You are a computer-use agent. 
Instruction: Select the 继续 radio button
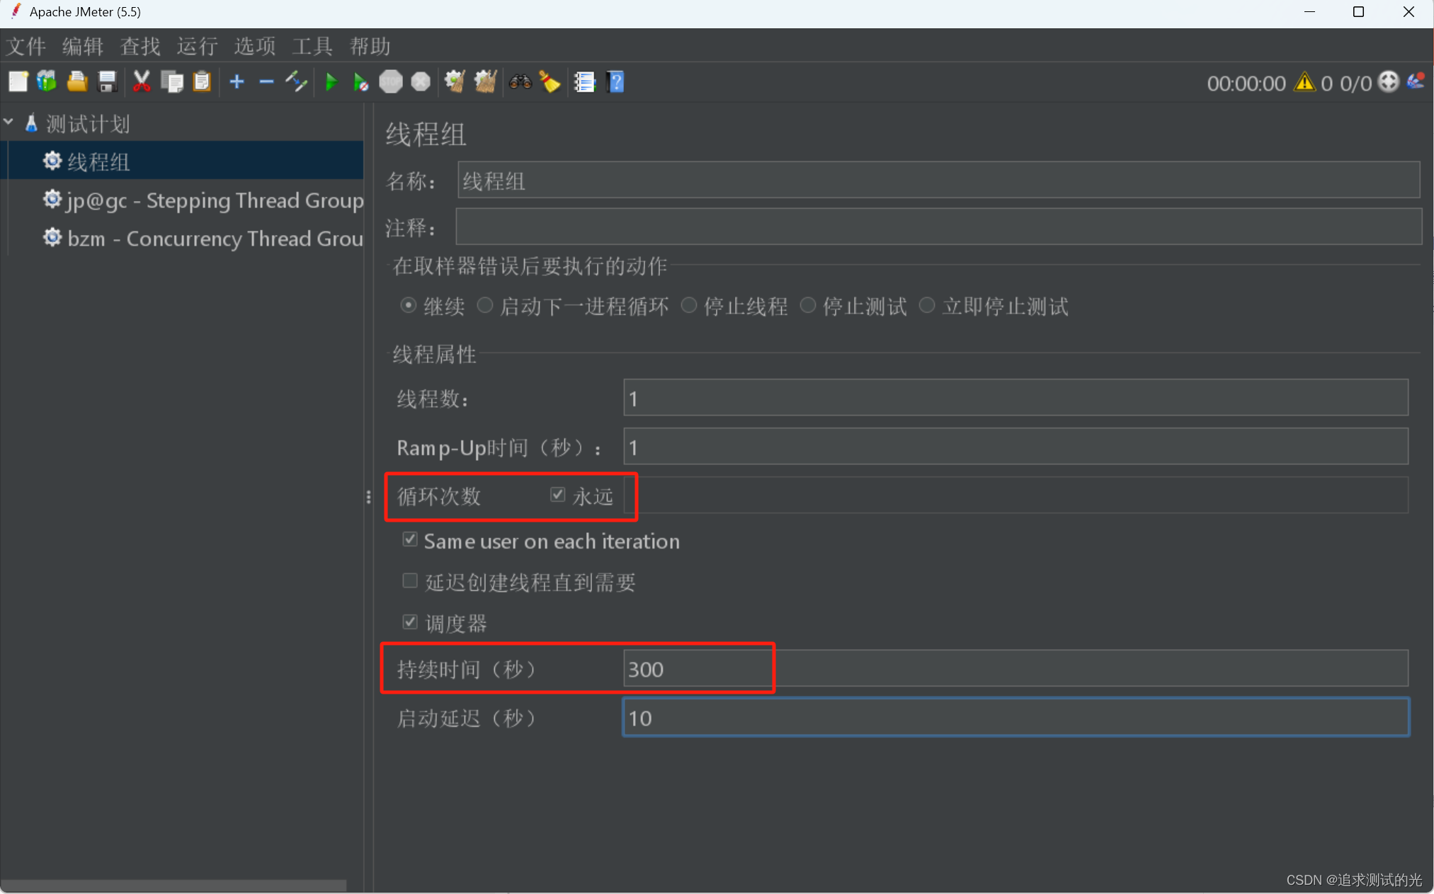(x=408, y=306)
